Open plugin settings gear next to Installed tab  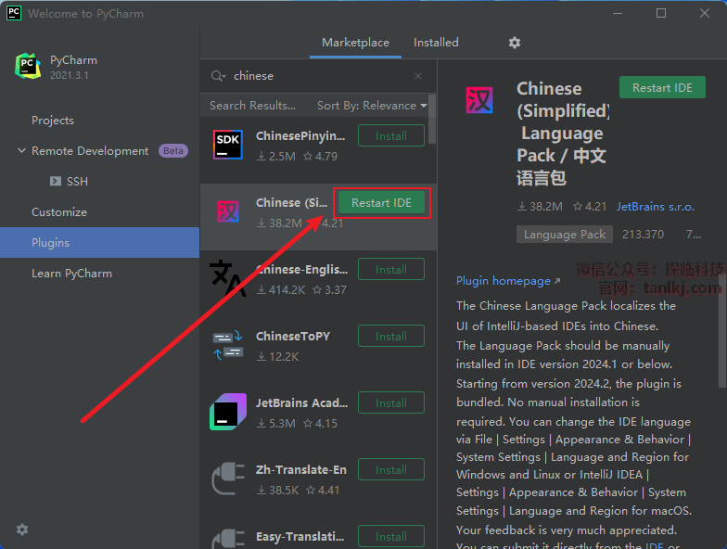point(515,43)
